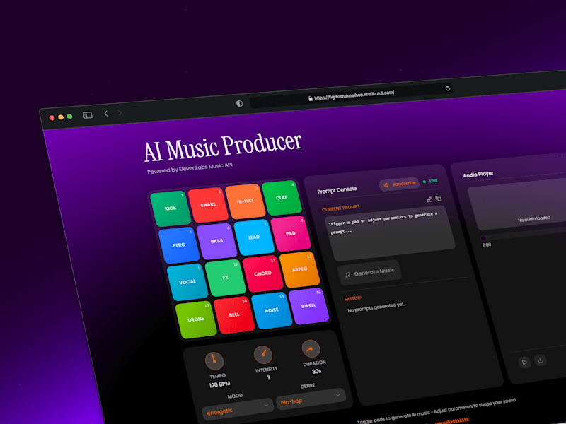Click the Intensity knob
The height and width of the screenshot is (424, 566).
click(263, 355)
